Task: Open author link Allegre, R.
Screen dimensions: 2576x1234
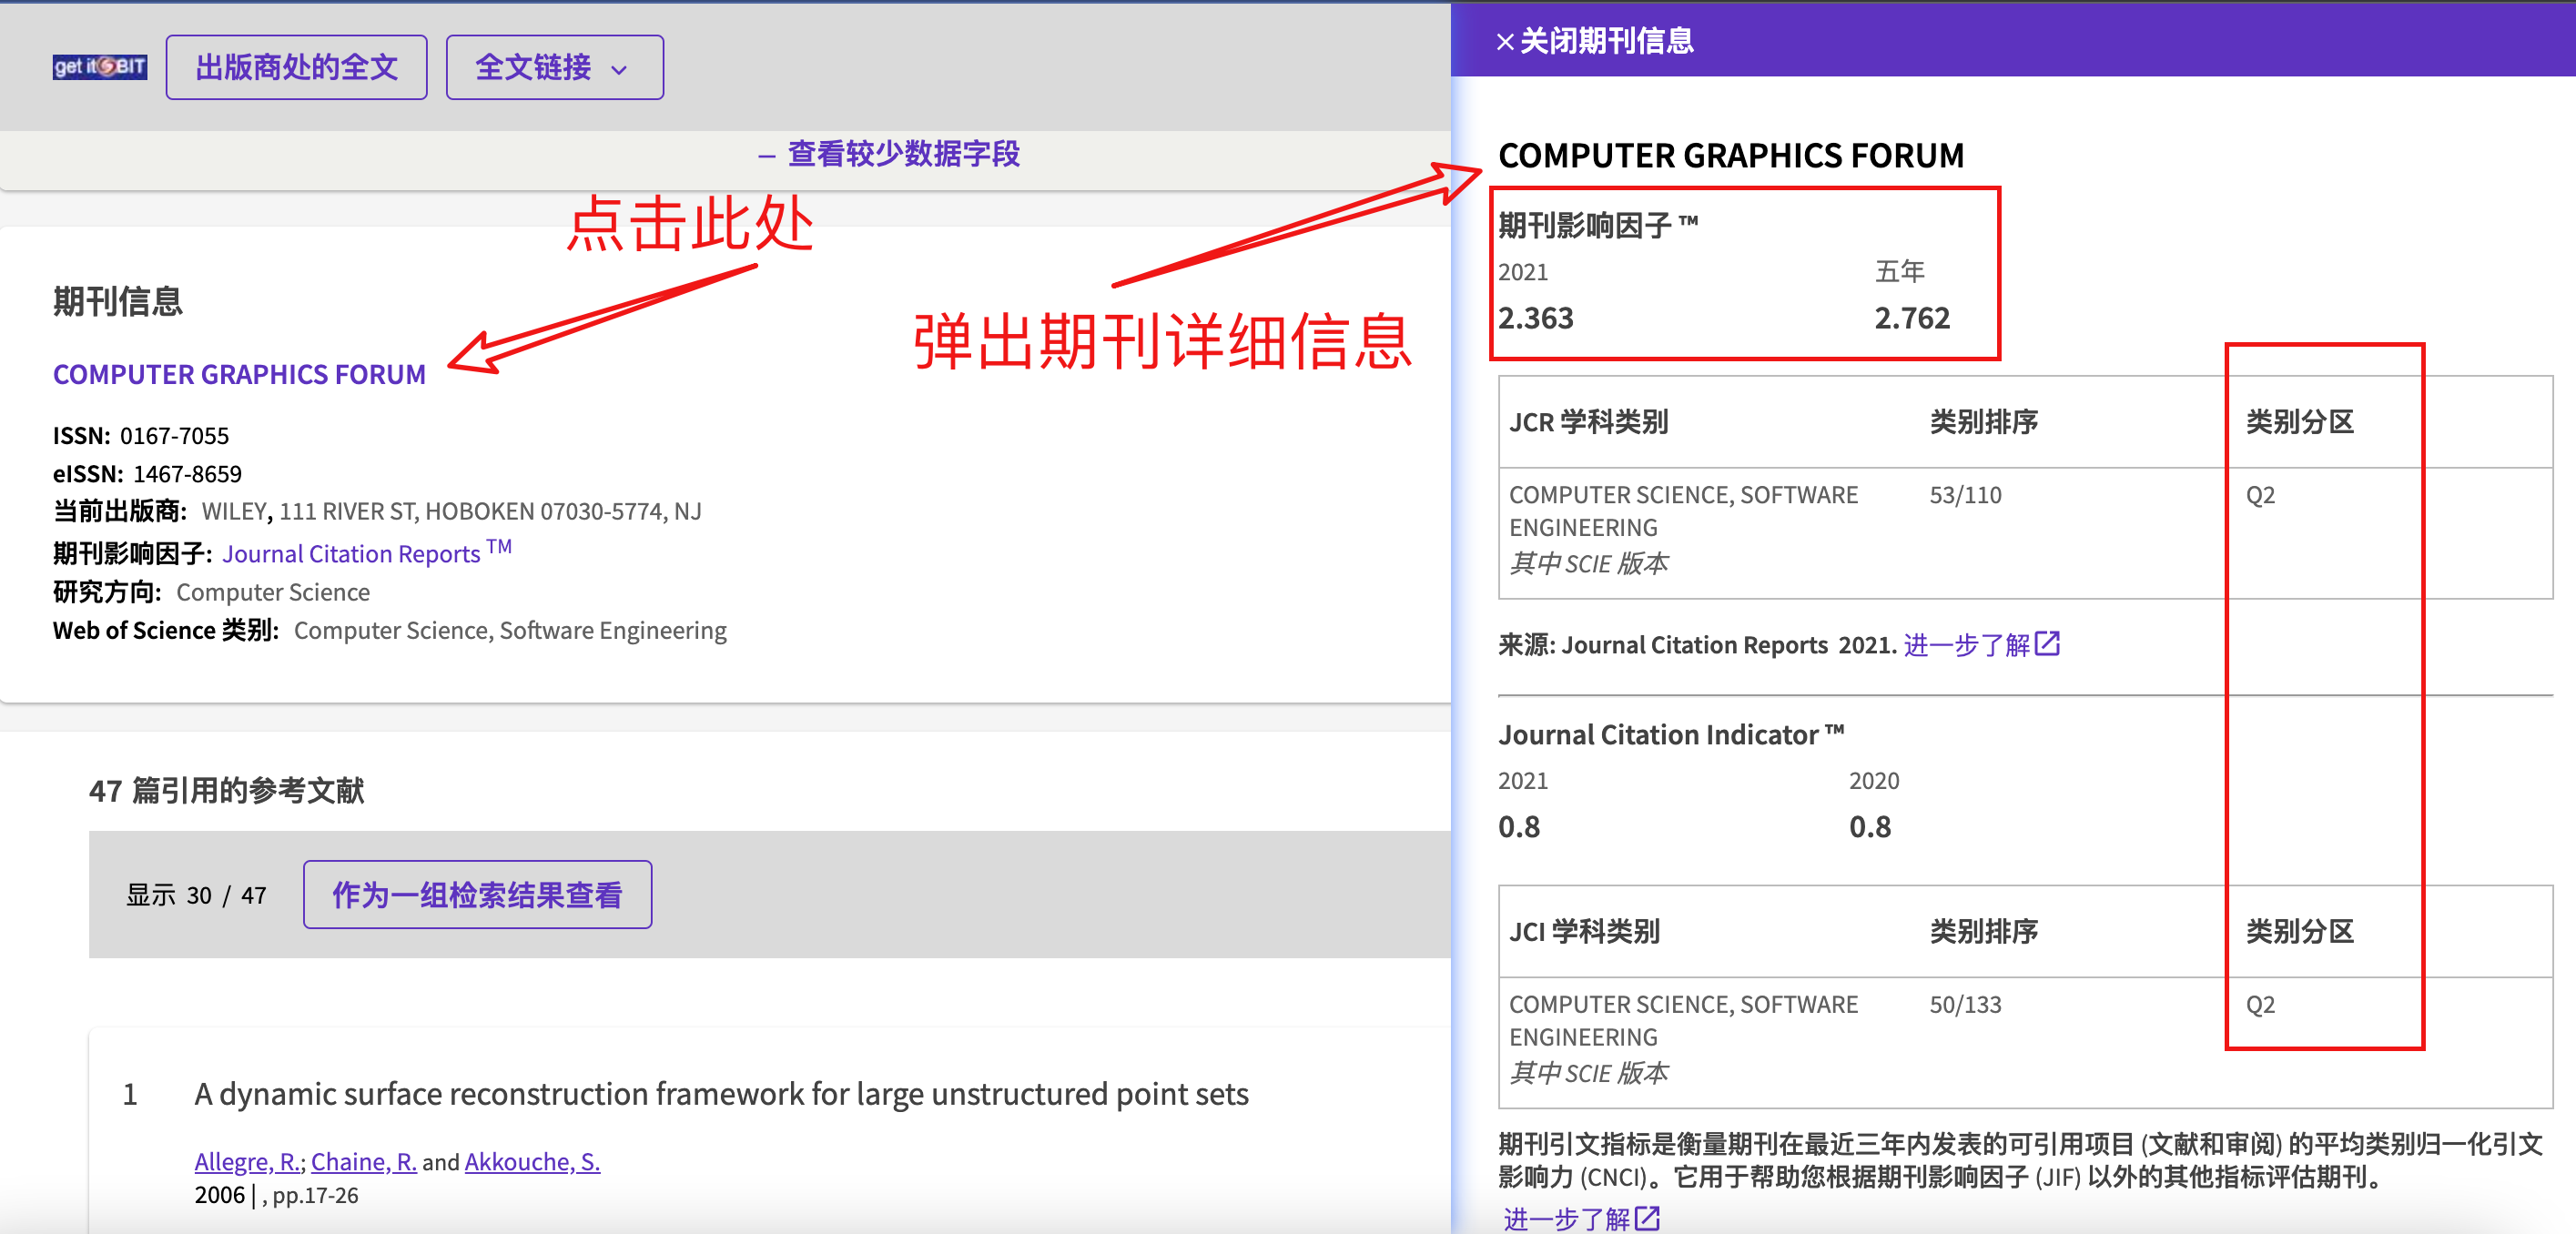Action: [247, 1161]
